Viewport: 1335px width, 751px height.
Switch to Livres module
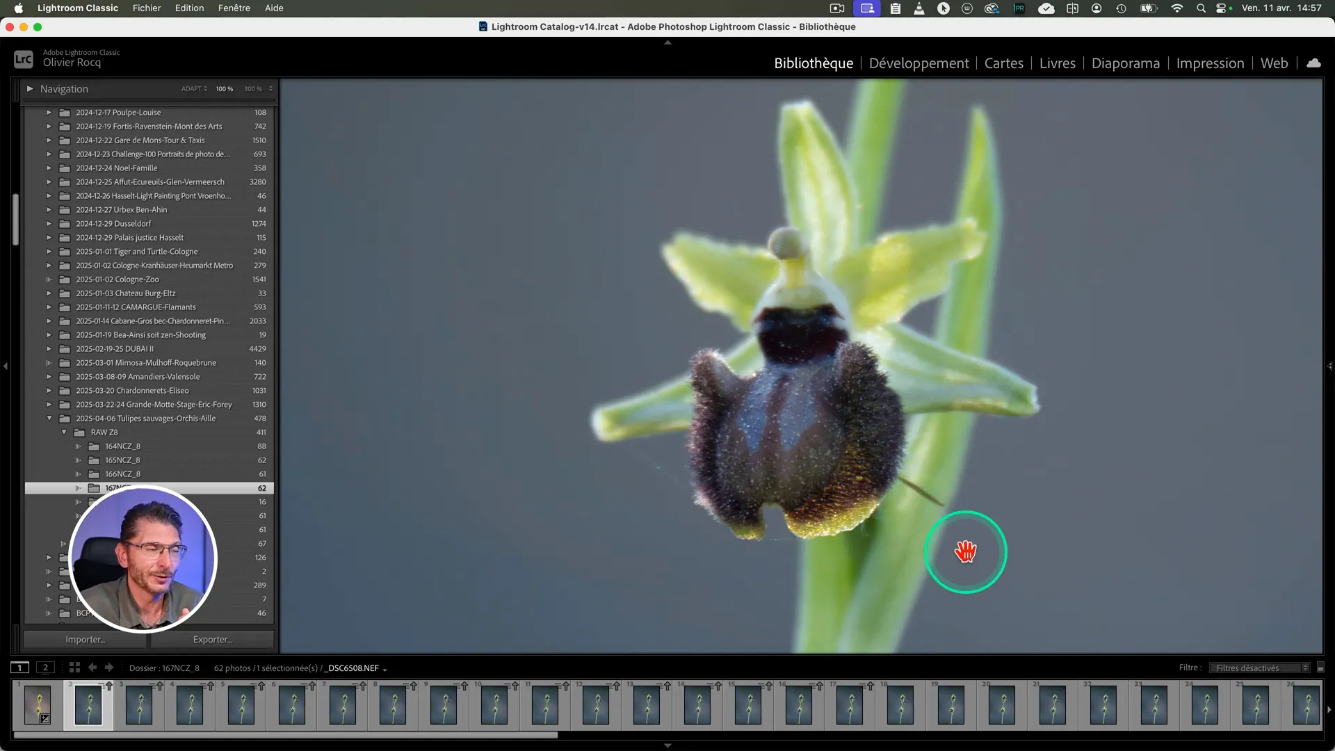click(x=1057, y=63)
